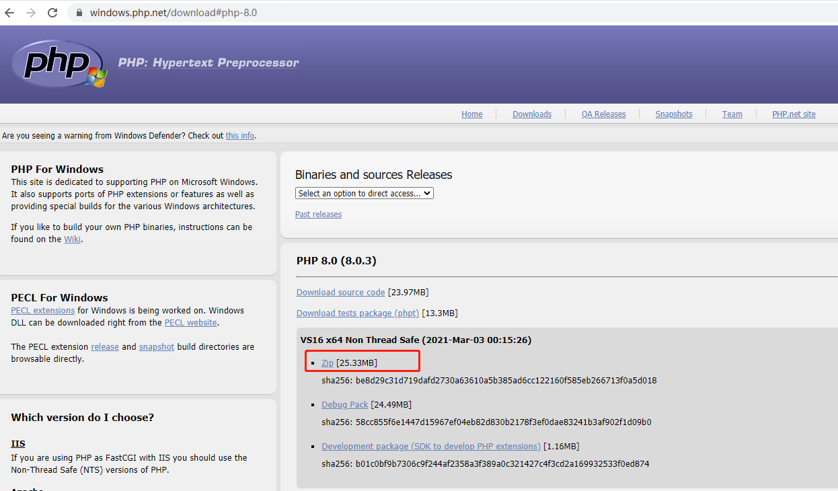Screen dimensions: 838x491
Task: Open the QA Releases navigation link
Action: [x=604, y=114]
